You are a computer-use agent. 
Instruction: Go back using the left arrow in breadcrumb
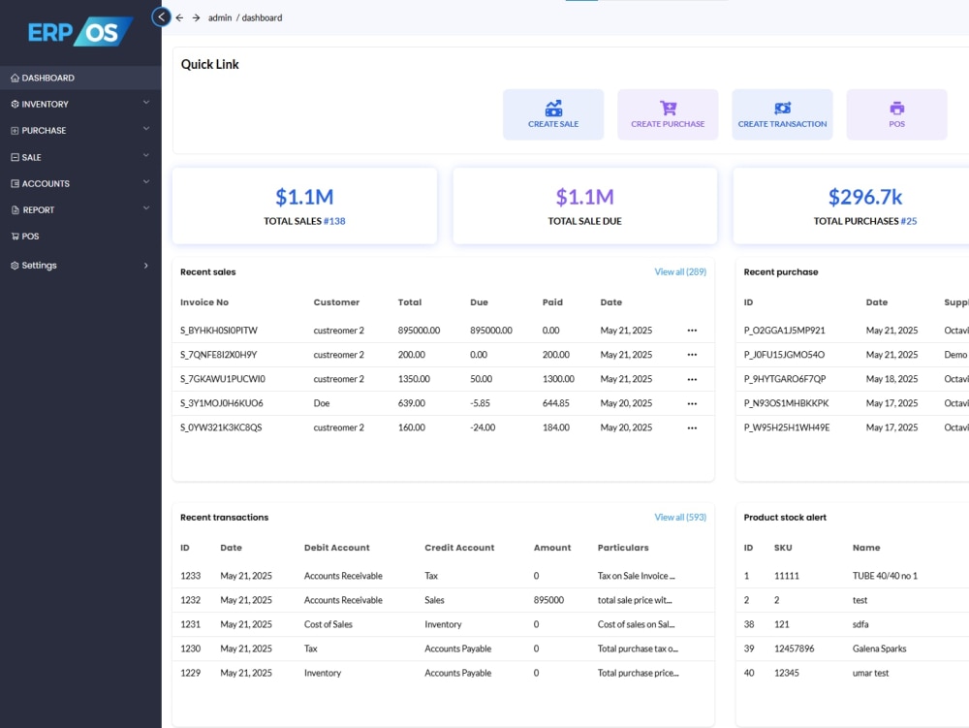179,17
